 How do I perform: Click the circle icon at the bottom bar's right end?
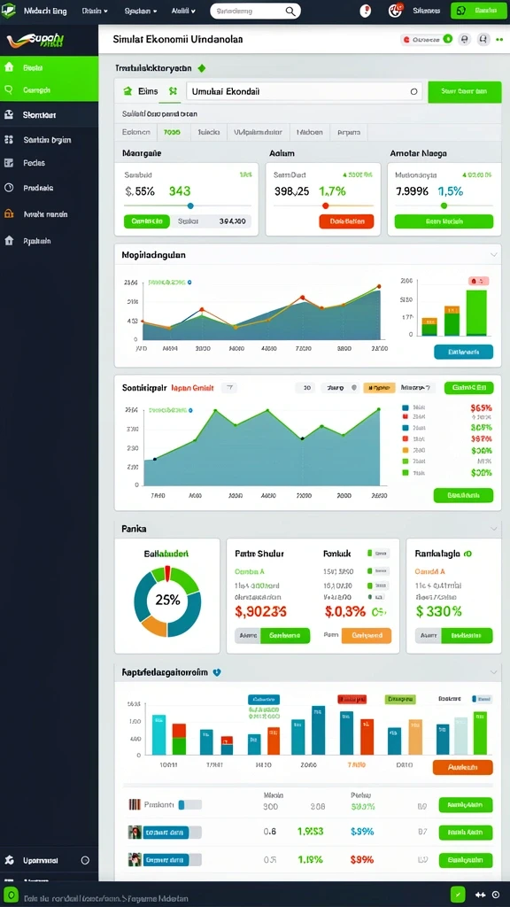[496, 895]
